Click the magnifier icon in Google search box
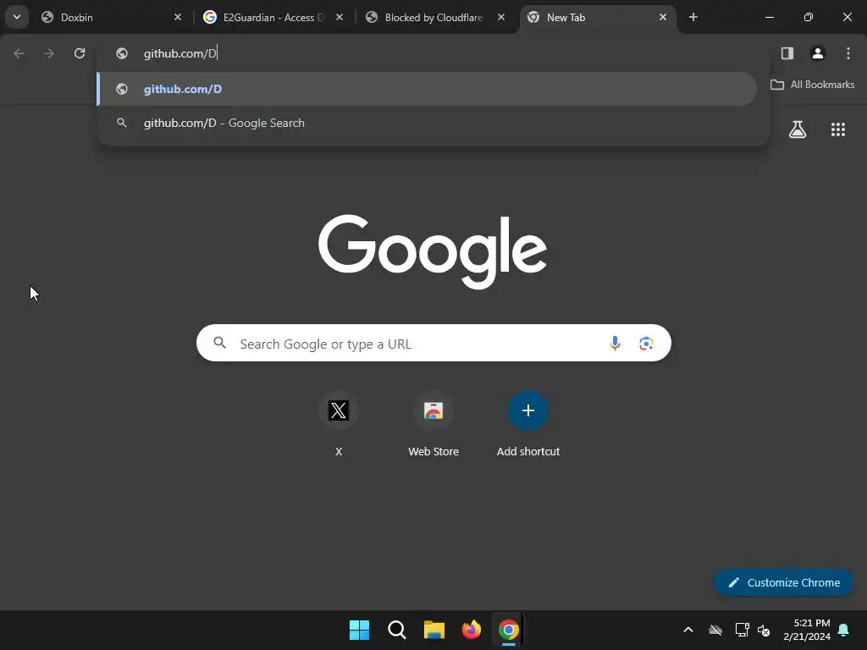This screenshot has height=650, width=867. pyautogui.click(x=220, y=343)
